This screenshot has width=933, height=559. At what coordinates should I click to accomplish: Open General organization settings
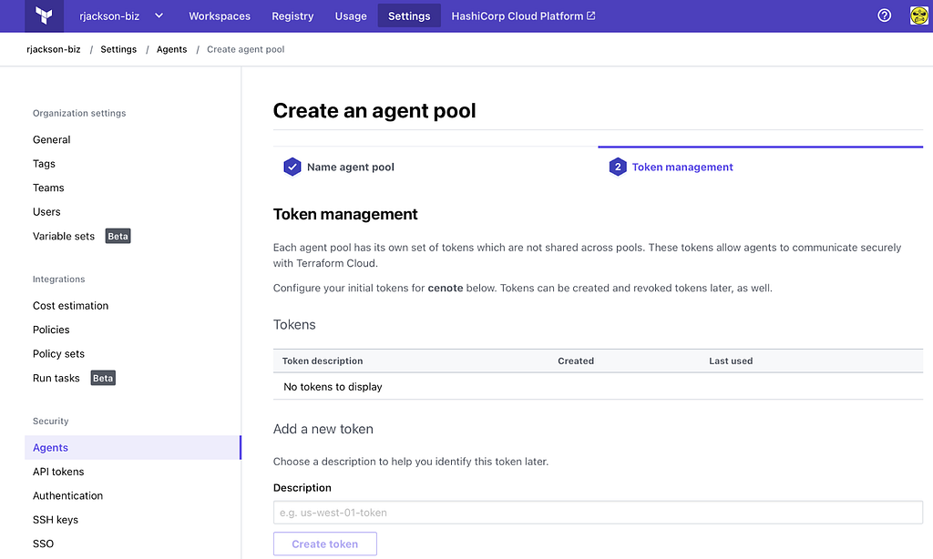[x=51, y=140]
